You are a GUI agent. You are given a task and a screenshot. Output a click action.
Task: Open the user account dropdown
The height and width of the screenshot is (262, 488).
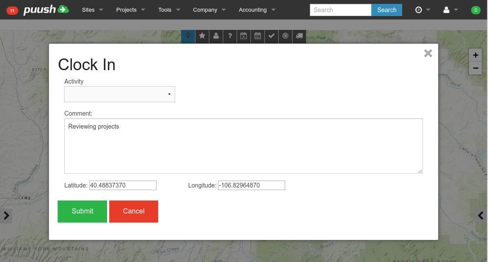pyautogui.click(x=451, y=10)
